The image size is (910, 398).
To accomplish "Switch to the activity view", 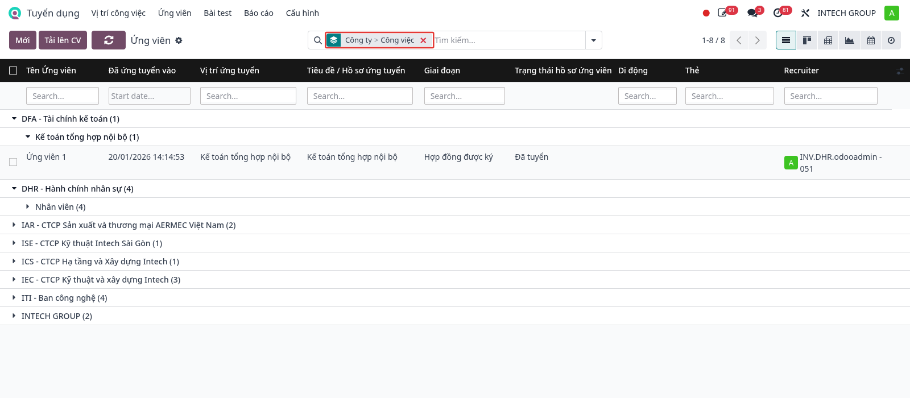I will (891, 40).
